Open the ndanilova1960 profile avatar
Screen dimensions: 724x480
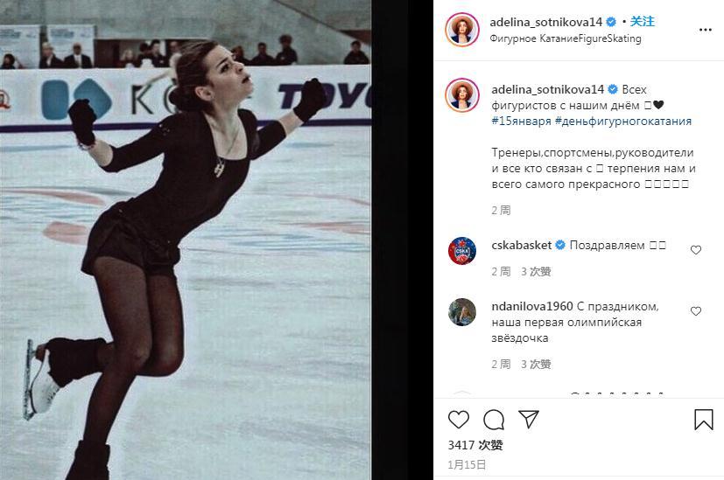(462, 312)
